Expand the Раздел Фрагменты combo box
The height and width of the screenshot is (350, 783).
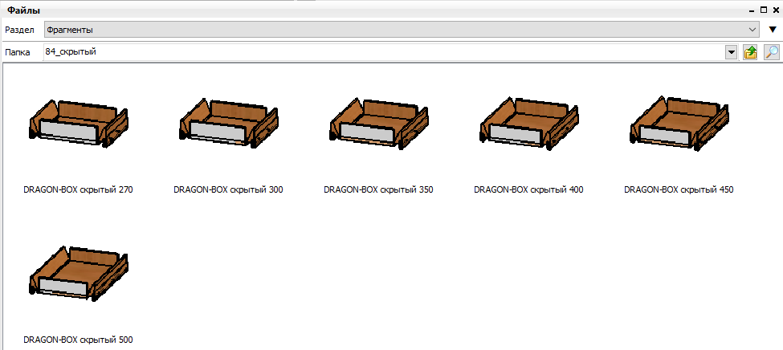click(402, 30)
